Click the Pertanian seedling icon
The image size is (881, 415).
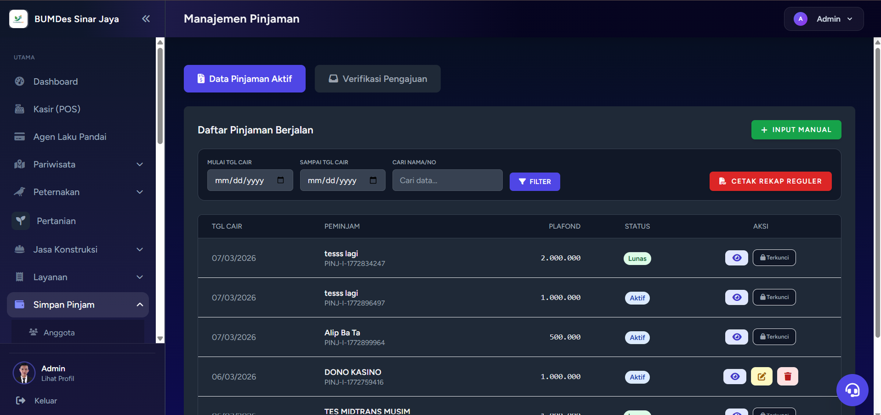[x=21, y=221]
